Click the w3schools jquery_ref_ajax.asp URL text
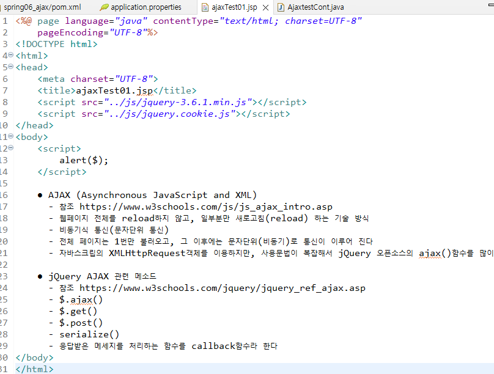494x374 pixels. [223, 288]
